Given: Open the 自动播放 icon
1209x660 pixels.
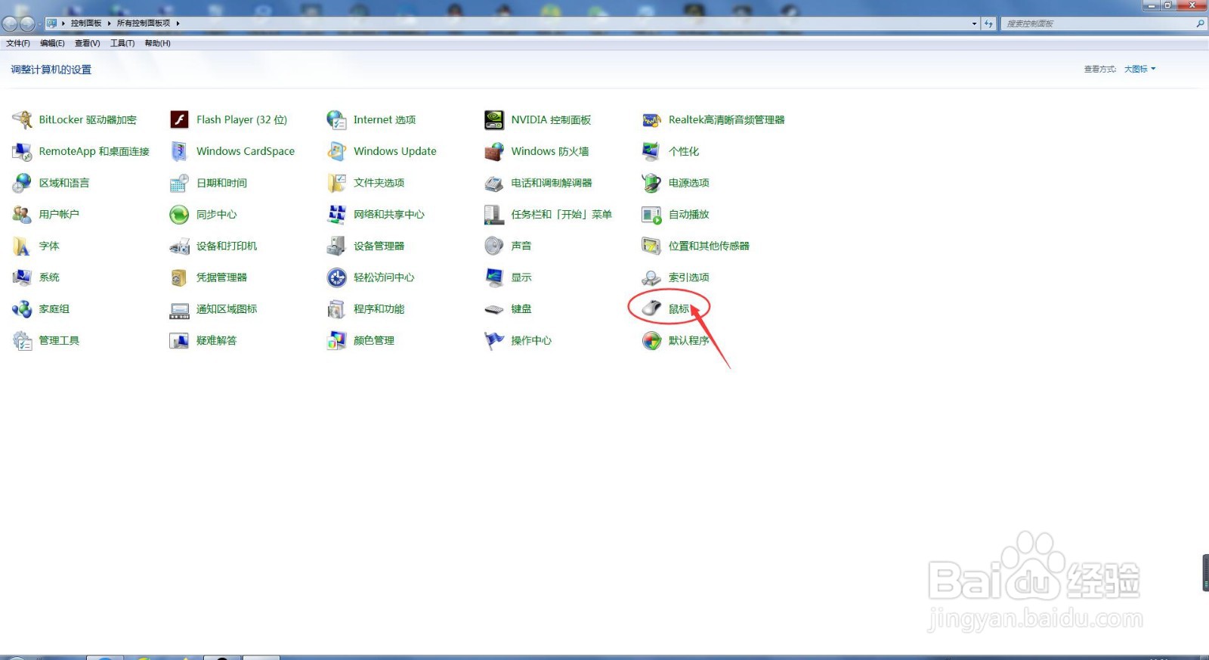Looking at the screenshot, I should tap(651, 215).
